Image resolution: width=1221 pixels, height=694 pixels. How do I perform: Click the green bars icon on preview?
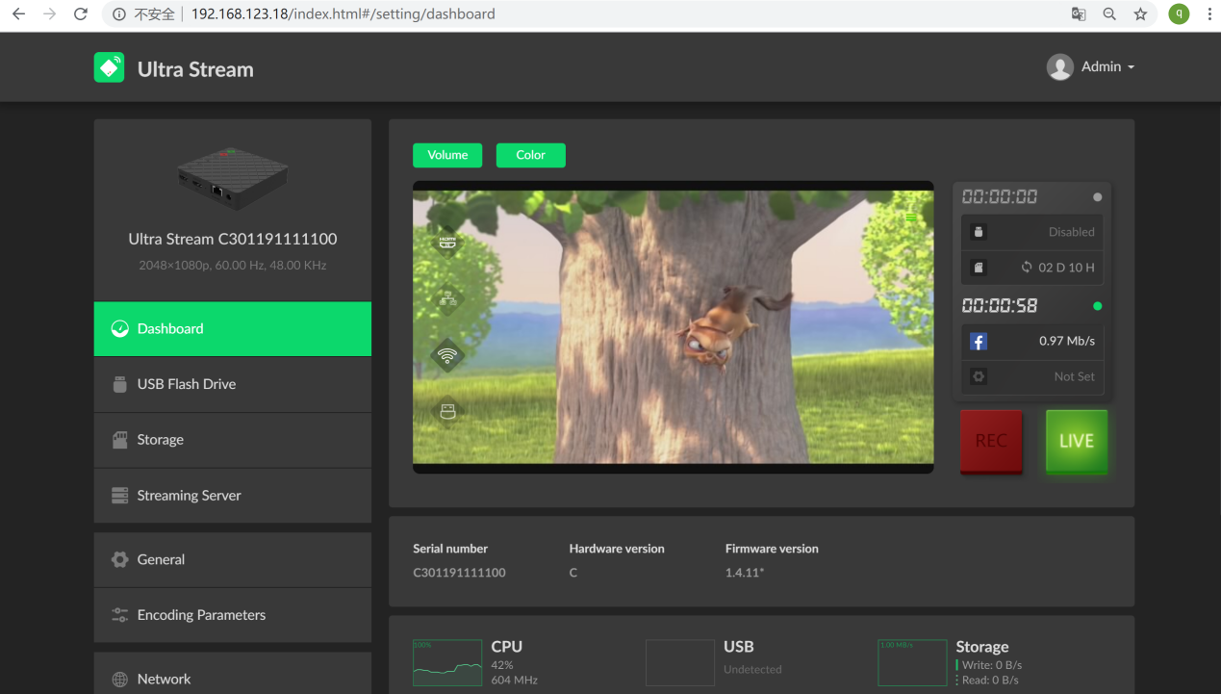(x=910, y=218)
